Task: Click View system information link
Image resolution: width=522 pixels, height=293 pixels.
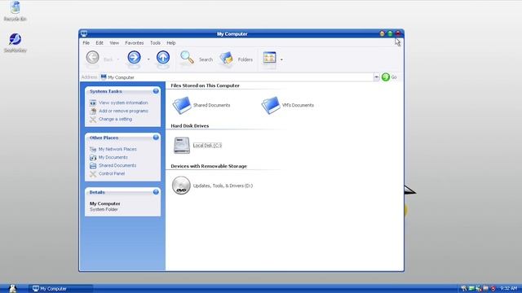Action: pyautogui.click(x=123, y=103)
